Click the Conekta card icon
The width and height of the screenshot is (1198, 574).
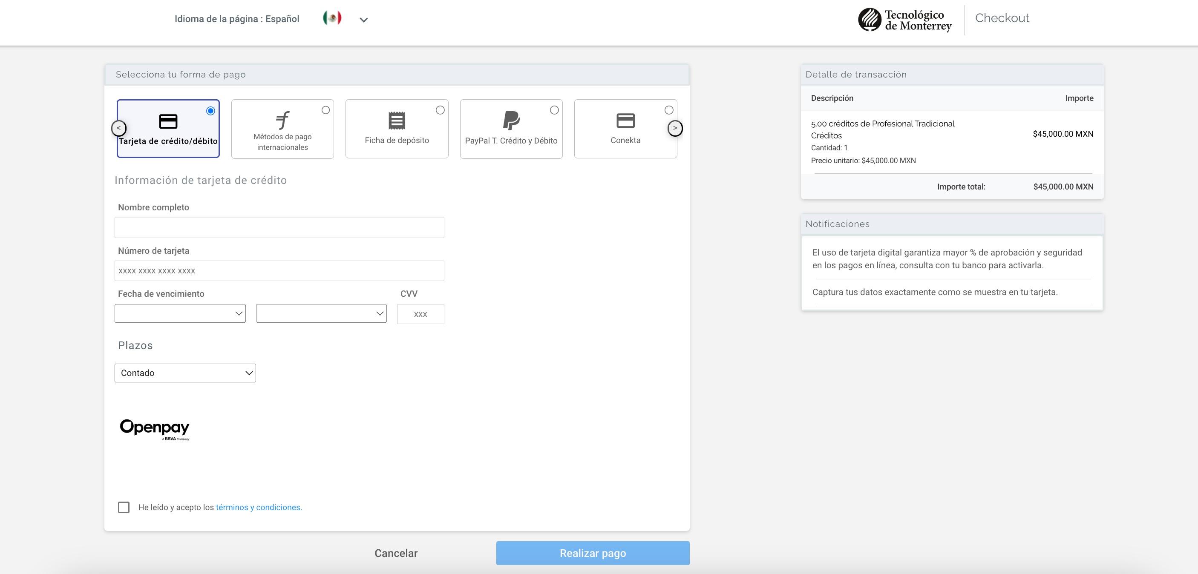point(625,121)
